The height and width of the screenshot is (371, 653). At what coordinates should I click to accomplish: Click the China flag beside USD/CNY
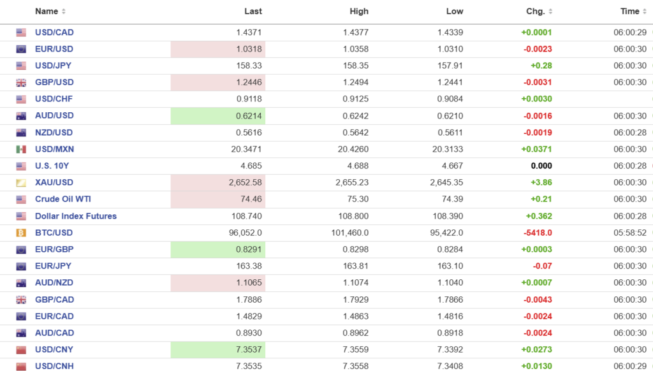(21, 349)
